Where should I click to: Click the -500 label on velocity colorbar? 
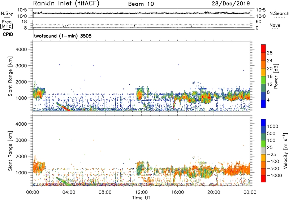(x=273, y=169)
